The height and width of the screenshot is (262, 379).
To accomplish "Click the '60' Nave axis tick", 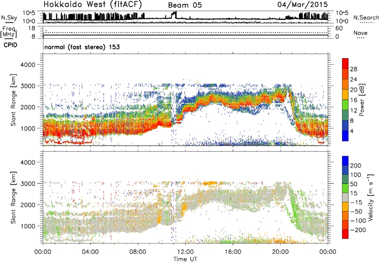I will (x=339, y=28).
